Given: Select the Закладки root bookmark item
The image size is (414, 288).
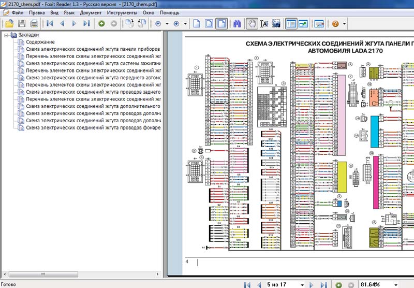Looking at the screenshot, I should (x=28, y=35).
